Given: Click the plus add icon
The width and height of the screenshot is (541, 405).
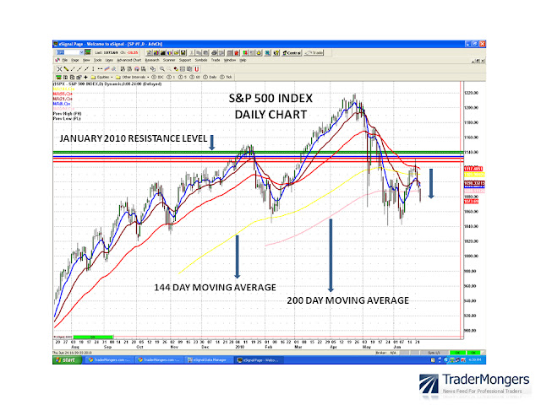Looking at the screenshot, I should (x=85, y=77).
